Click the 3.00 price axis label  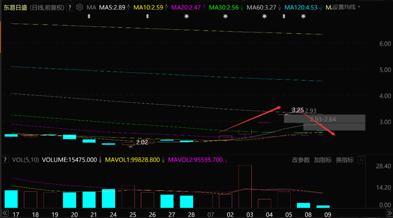click(385, 122)
